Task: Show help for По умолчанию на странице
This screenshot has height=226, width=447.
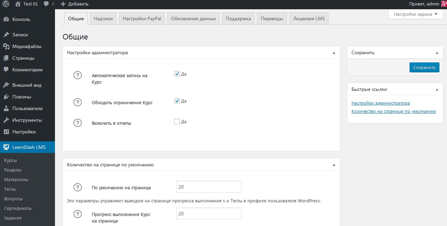Action: point(78,187)
